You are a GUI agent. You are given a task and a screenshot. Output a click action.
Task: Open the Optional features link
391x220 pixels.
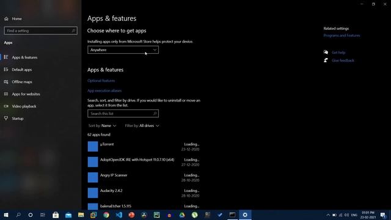pos(101,81)
